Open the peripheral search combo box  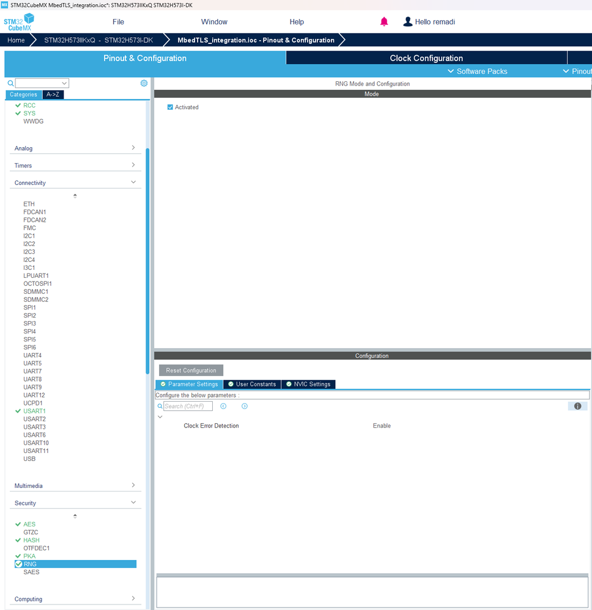pyautogui.click(x=42, y=83)
